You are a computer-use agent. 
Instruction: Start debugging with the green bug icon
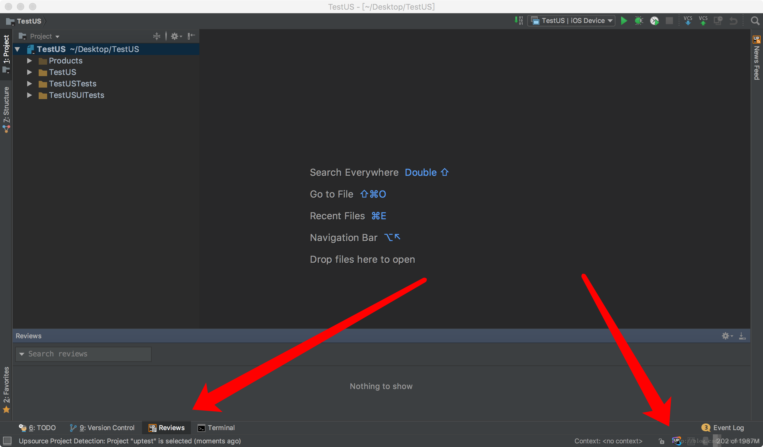[639, 21]
